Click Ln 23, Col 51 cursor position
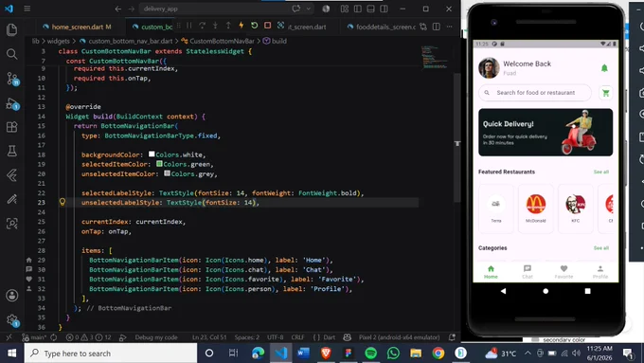Viewport: 644px width, 363px height. pos(209,337)
